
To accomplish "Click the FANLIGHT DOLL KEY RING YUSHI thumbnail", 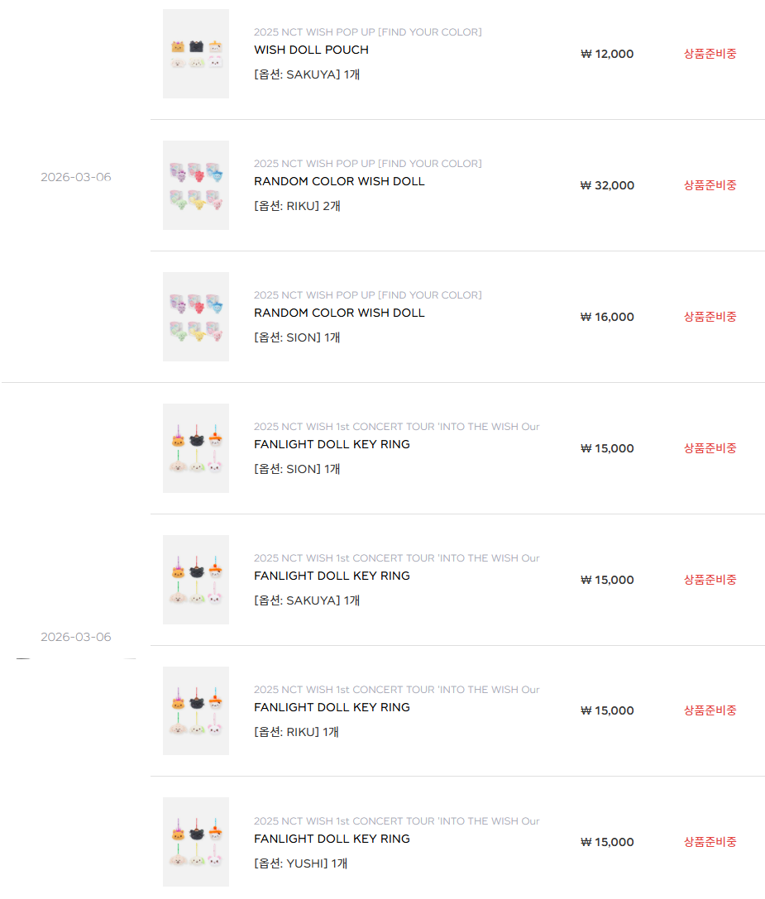I will [x=196, y=842].
